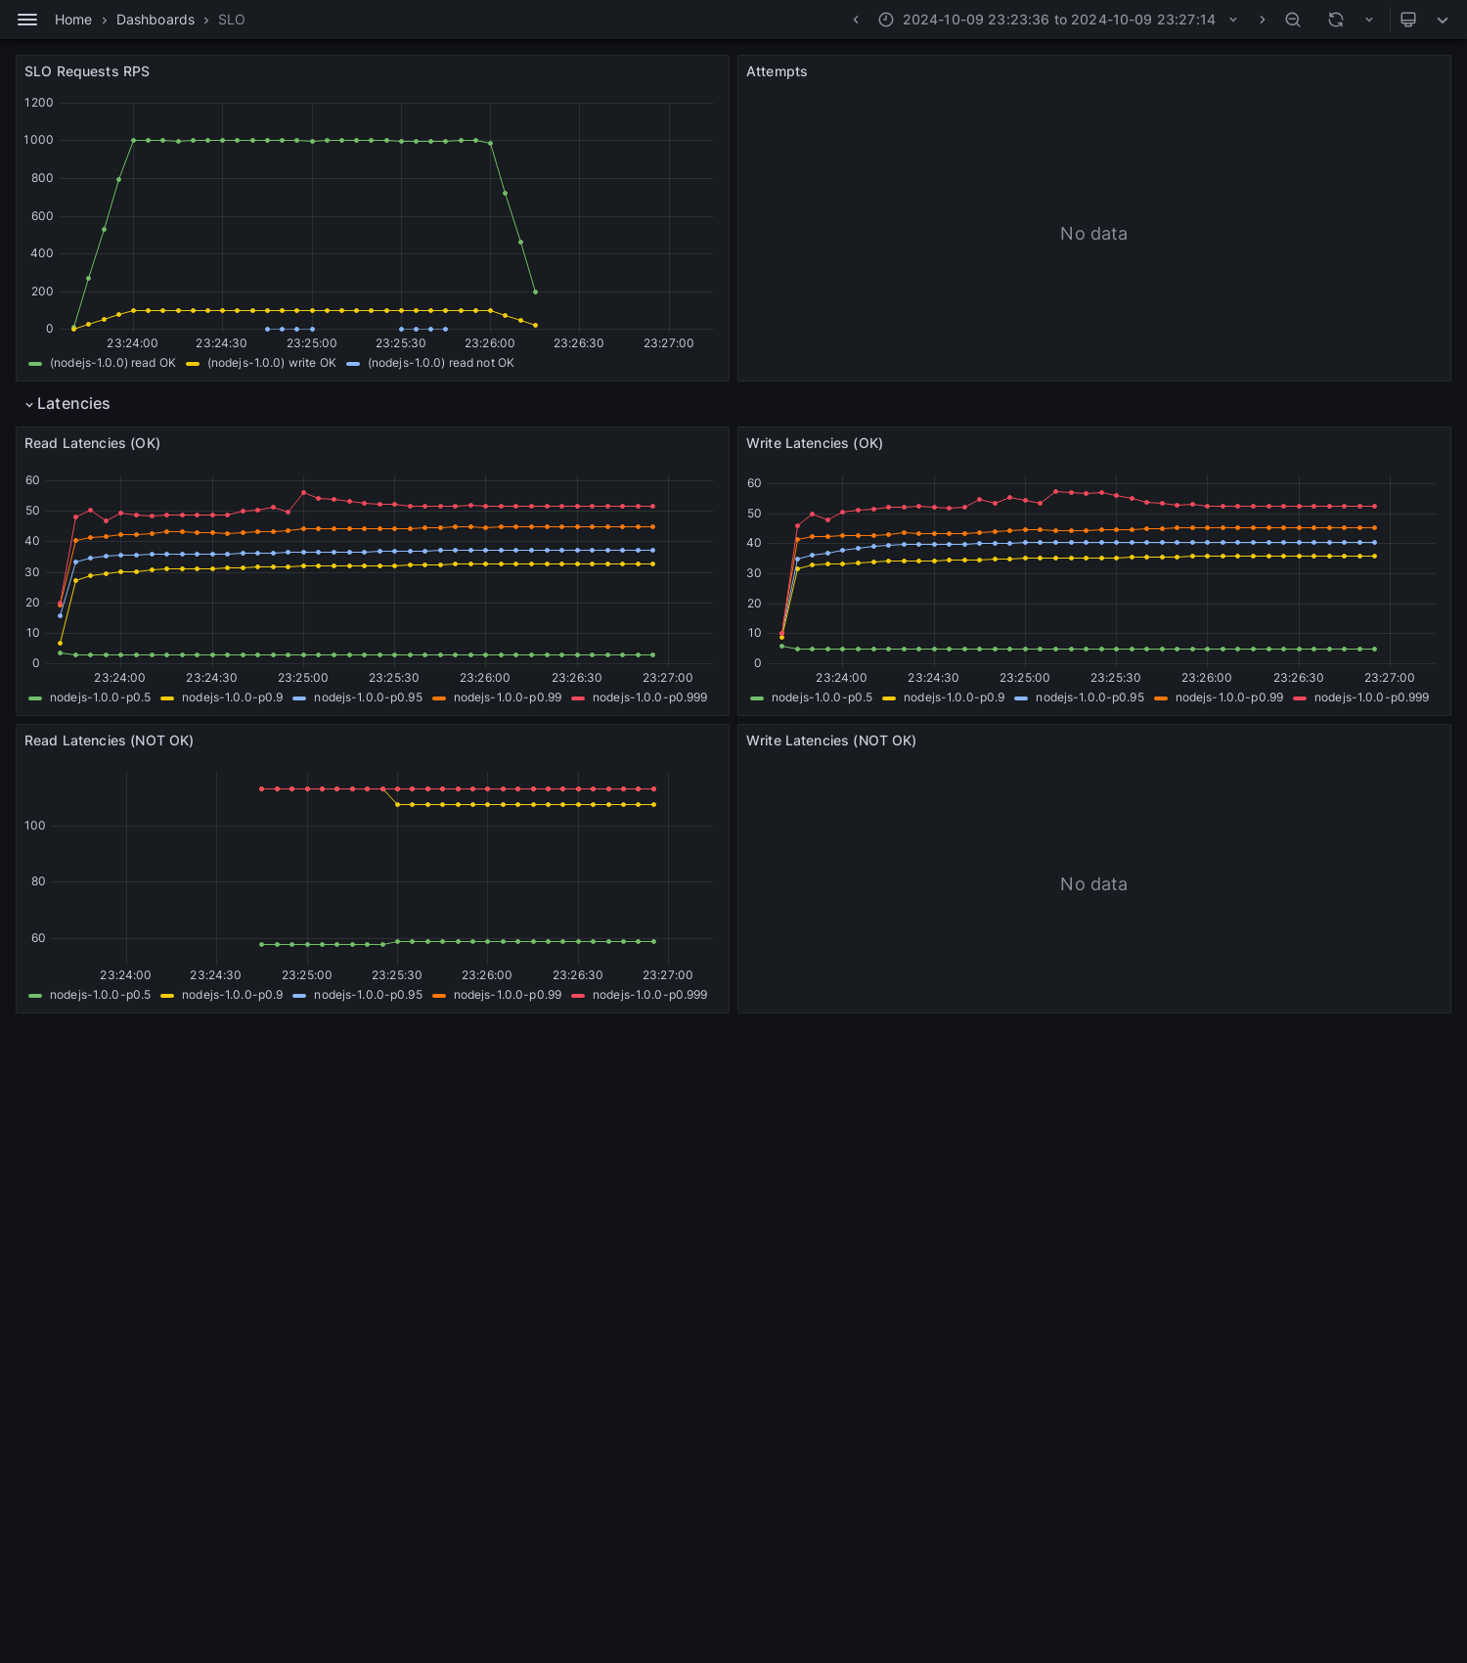Toggle p0.95 series in Read Latencies (NOT OK) legend
Screen dimensions: 1467x1663
pos(368,995)
